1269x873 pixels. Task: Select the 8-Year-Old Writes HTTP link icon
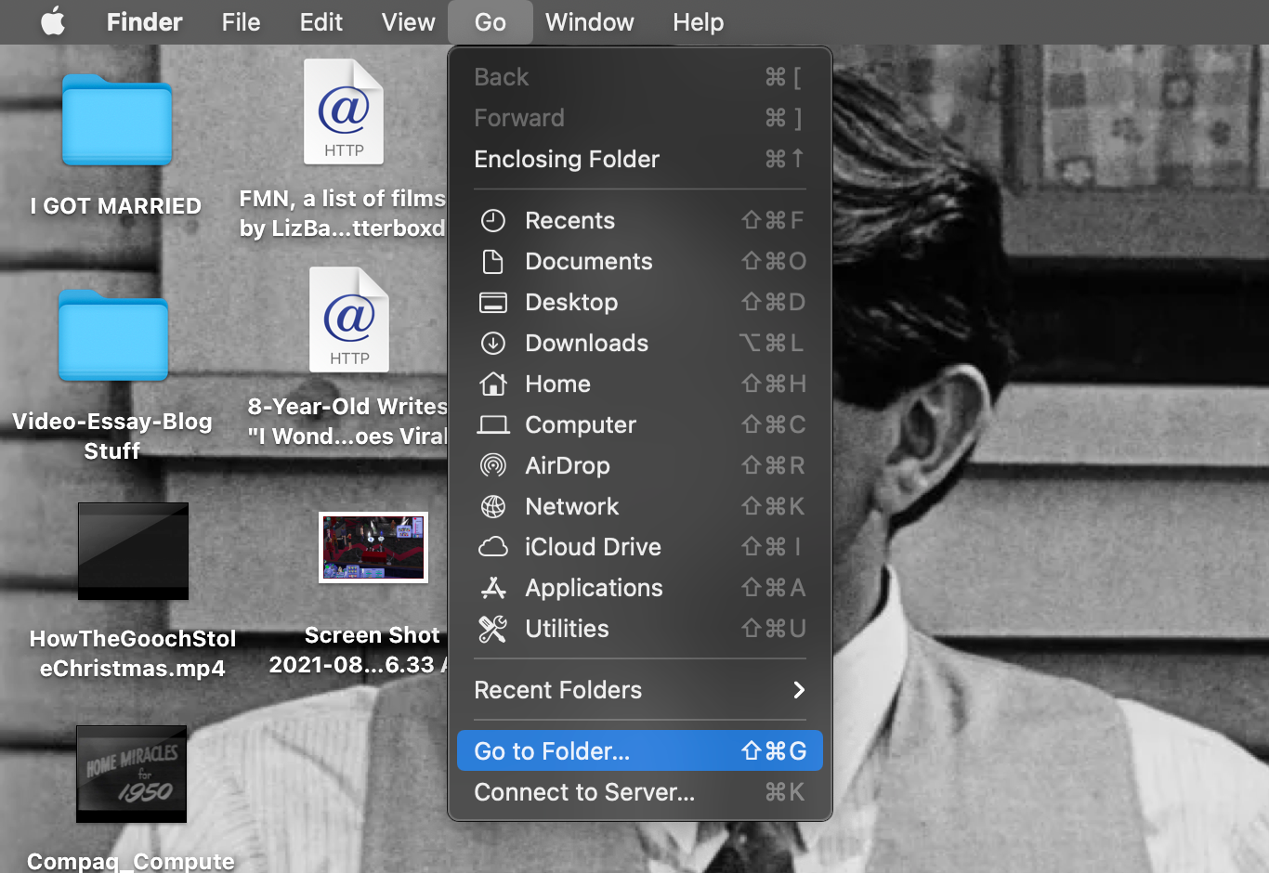click(349, 319)
